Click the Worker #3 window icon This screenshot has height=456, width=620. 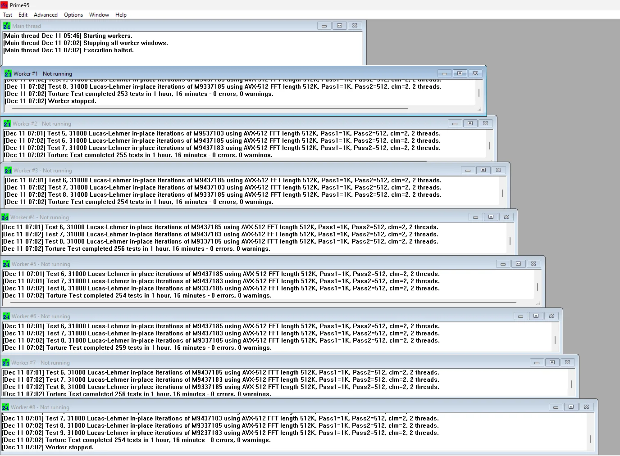click(8, 170)
